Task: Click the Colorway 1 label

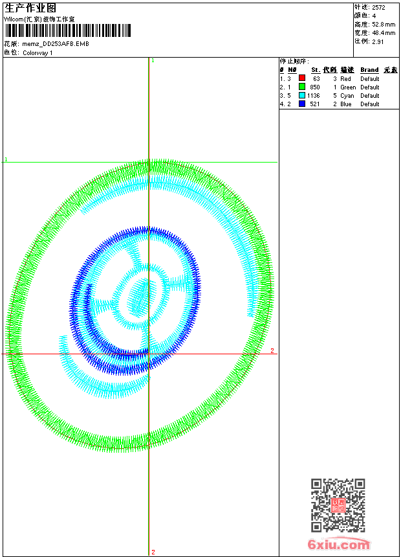Action: [38, 53]
